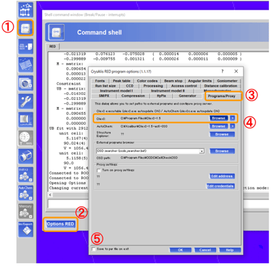Click the arrow button next to AutoChem Browse

[232, 126]
